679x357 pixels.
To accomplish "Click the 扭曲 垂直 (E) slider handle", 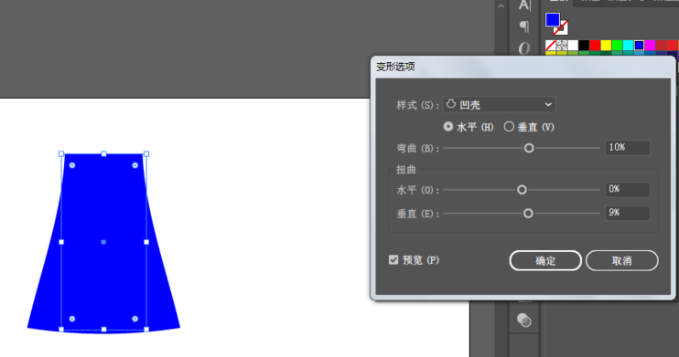I will pyautogui.click(x=528, y=214).
